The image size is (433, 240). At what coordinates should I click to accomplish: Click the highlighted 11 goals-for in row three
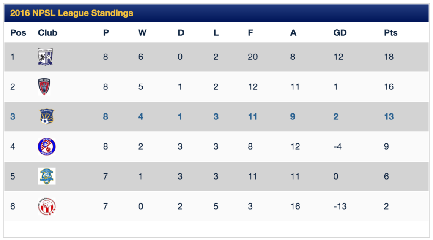pos(252,116)
